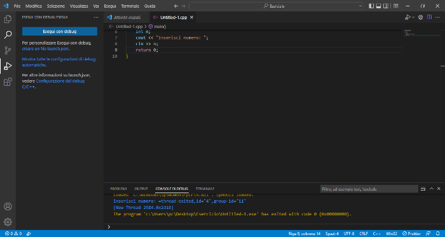Toggle the primary sidebar layout button
Screen dimensions: 445x237
[371, 6]
